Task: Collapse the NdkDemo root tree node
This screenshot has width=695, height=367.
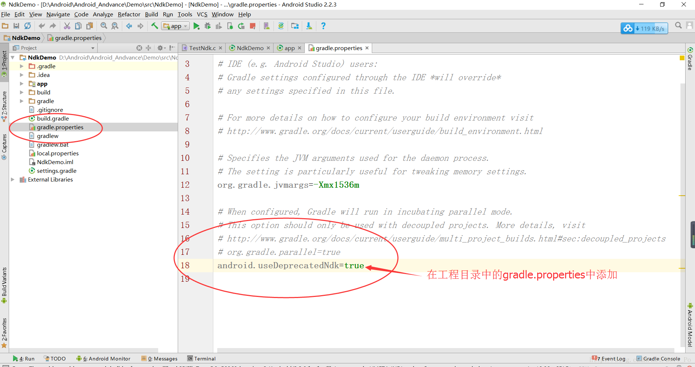Action: point(13,57)
